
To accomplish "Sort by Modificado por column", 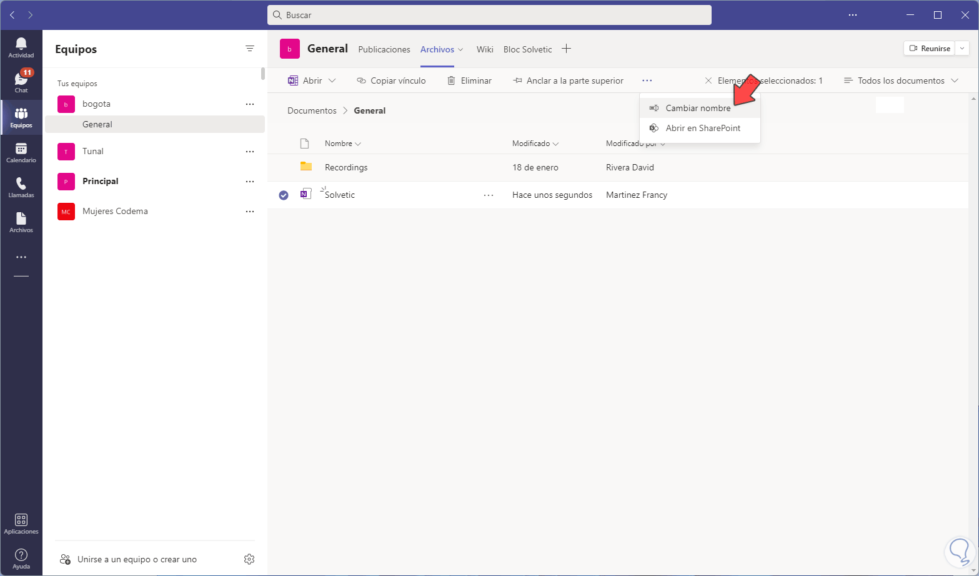I will [x=635, y=144].
